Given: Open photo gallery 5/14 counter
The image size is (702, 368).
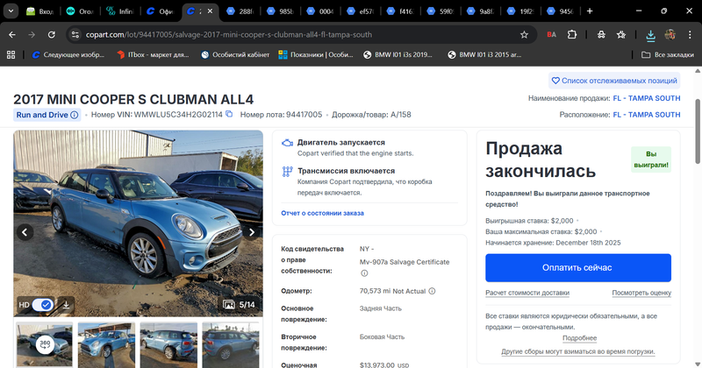Looking at the screenshot, I should (239, 305).
